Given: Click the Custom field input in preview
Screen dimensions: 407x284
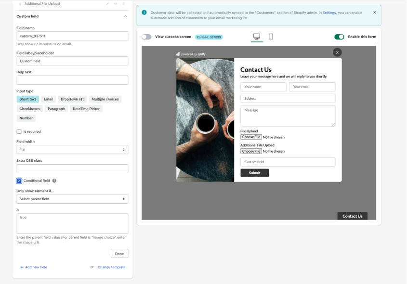Looking at the screenshot, I should tap(288, 162).
